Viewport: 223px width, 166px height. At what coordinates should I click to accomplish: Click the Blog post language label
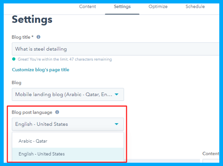(32, 112)
